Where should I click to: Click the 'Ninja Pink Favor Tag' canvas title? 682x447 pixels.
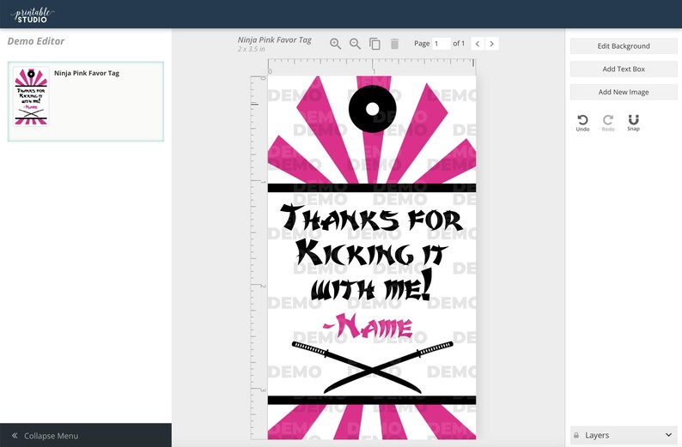coord(275,40)
